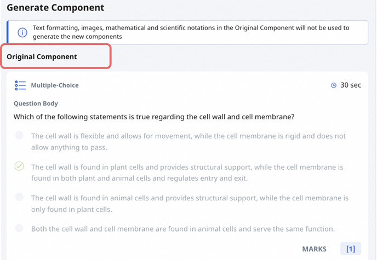
Task: Click the clock icon beside 30 sec
Action: tap(334, 85)
